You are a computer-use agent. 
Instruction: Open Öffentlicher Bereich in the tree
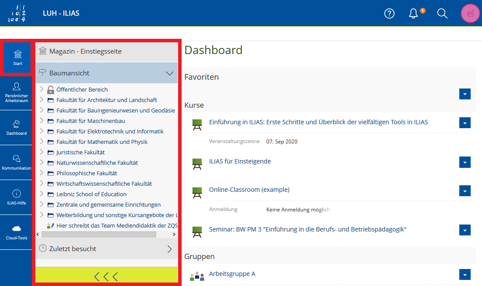(82, 90)
